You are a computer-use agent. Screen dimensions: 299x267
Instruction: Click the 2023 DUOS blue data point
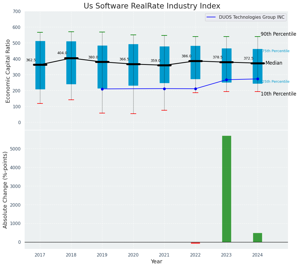pyautogui.click(x=227, y=80)
